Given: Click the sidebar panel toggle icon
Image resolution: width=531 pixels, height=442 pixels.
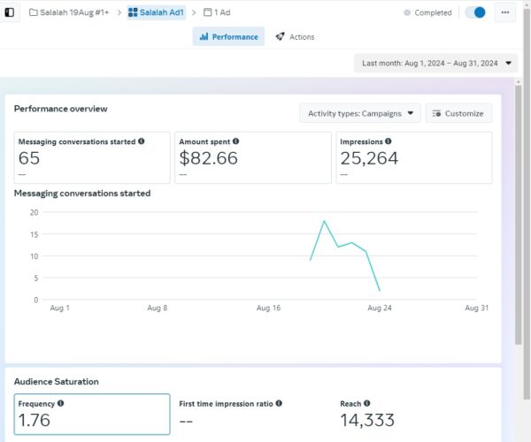Looking at the screenshot, I should (x=10, y=13).
